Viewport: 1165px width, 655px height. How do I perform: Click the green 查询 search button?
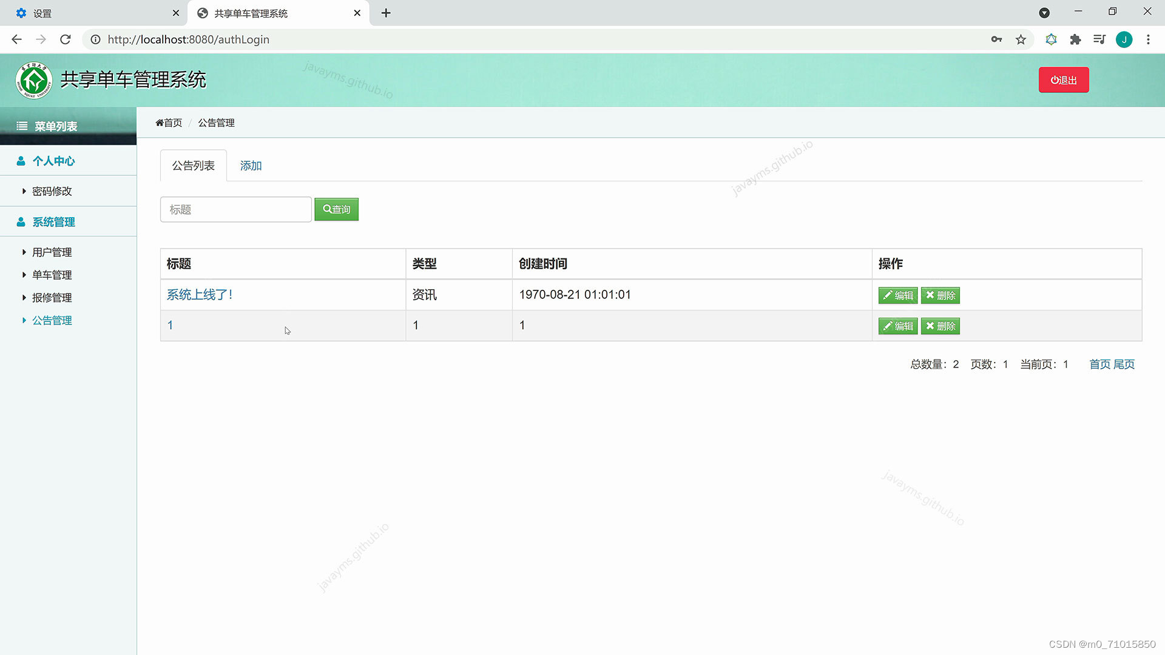[336, 209]
